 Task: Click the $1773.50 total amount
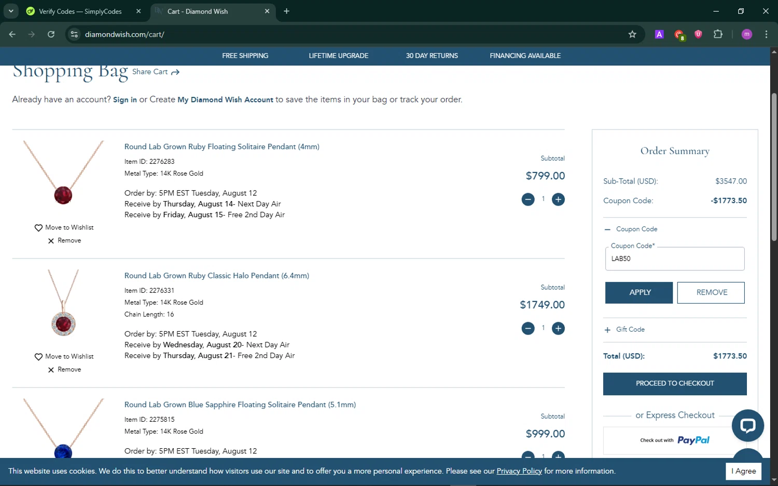pyautogui.click(x=730, y=356)
